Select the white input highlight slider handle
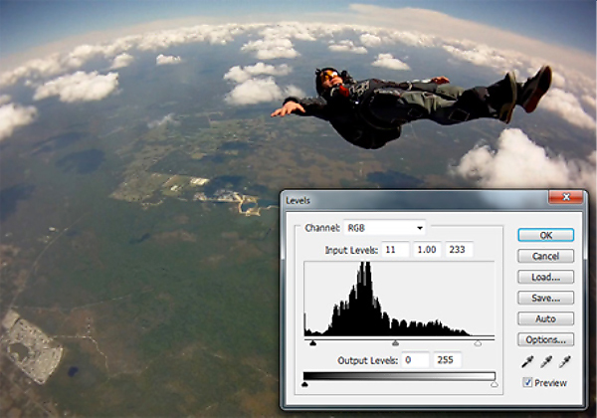 coord(478,343)
